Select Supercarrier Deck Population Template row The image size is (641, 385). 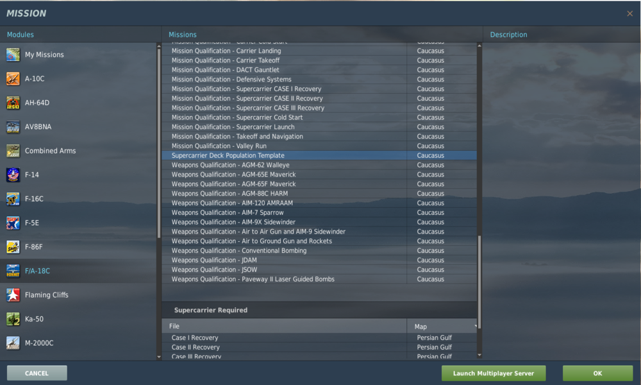319,155
